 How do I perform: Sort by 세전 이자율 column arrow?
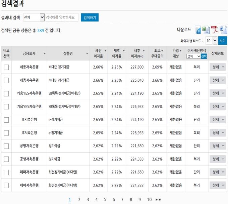point(105,50)
